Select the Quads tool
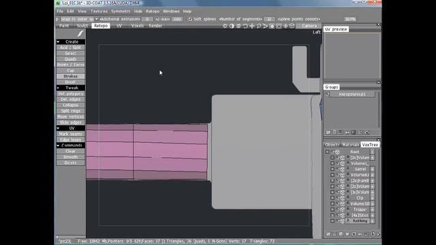Image resolution: width=436 pixels, height=245 pixels. click(x=71, y=59)
